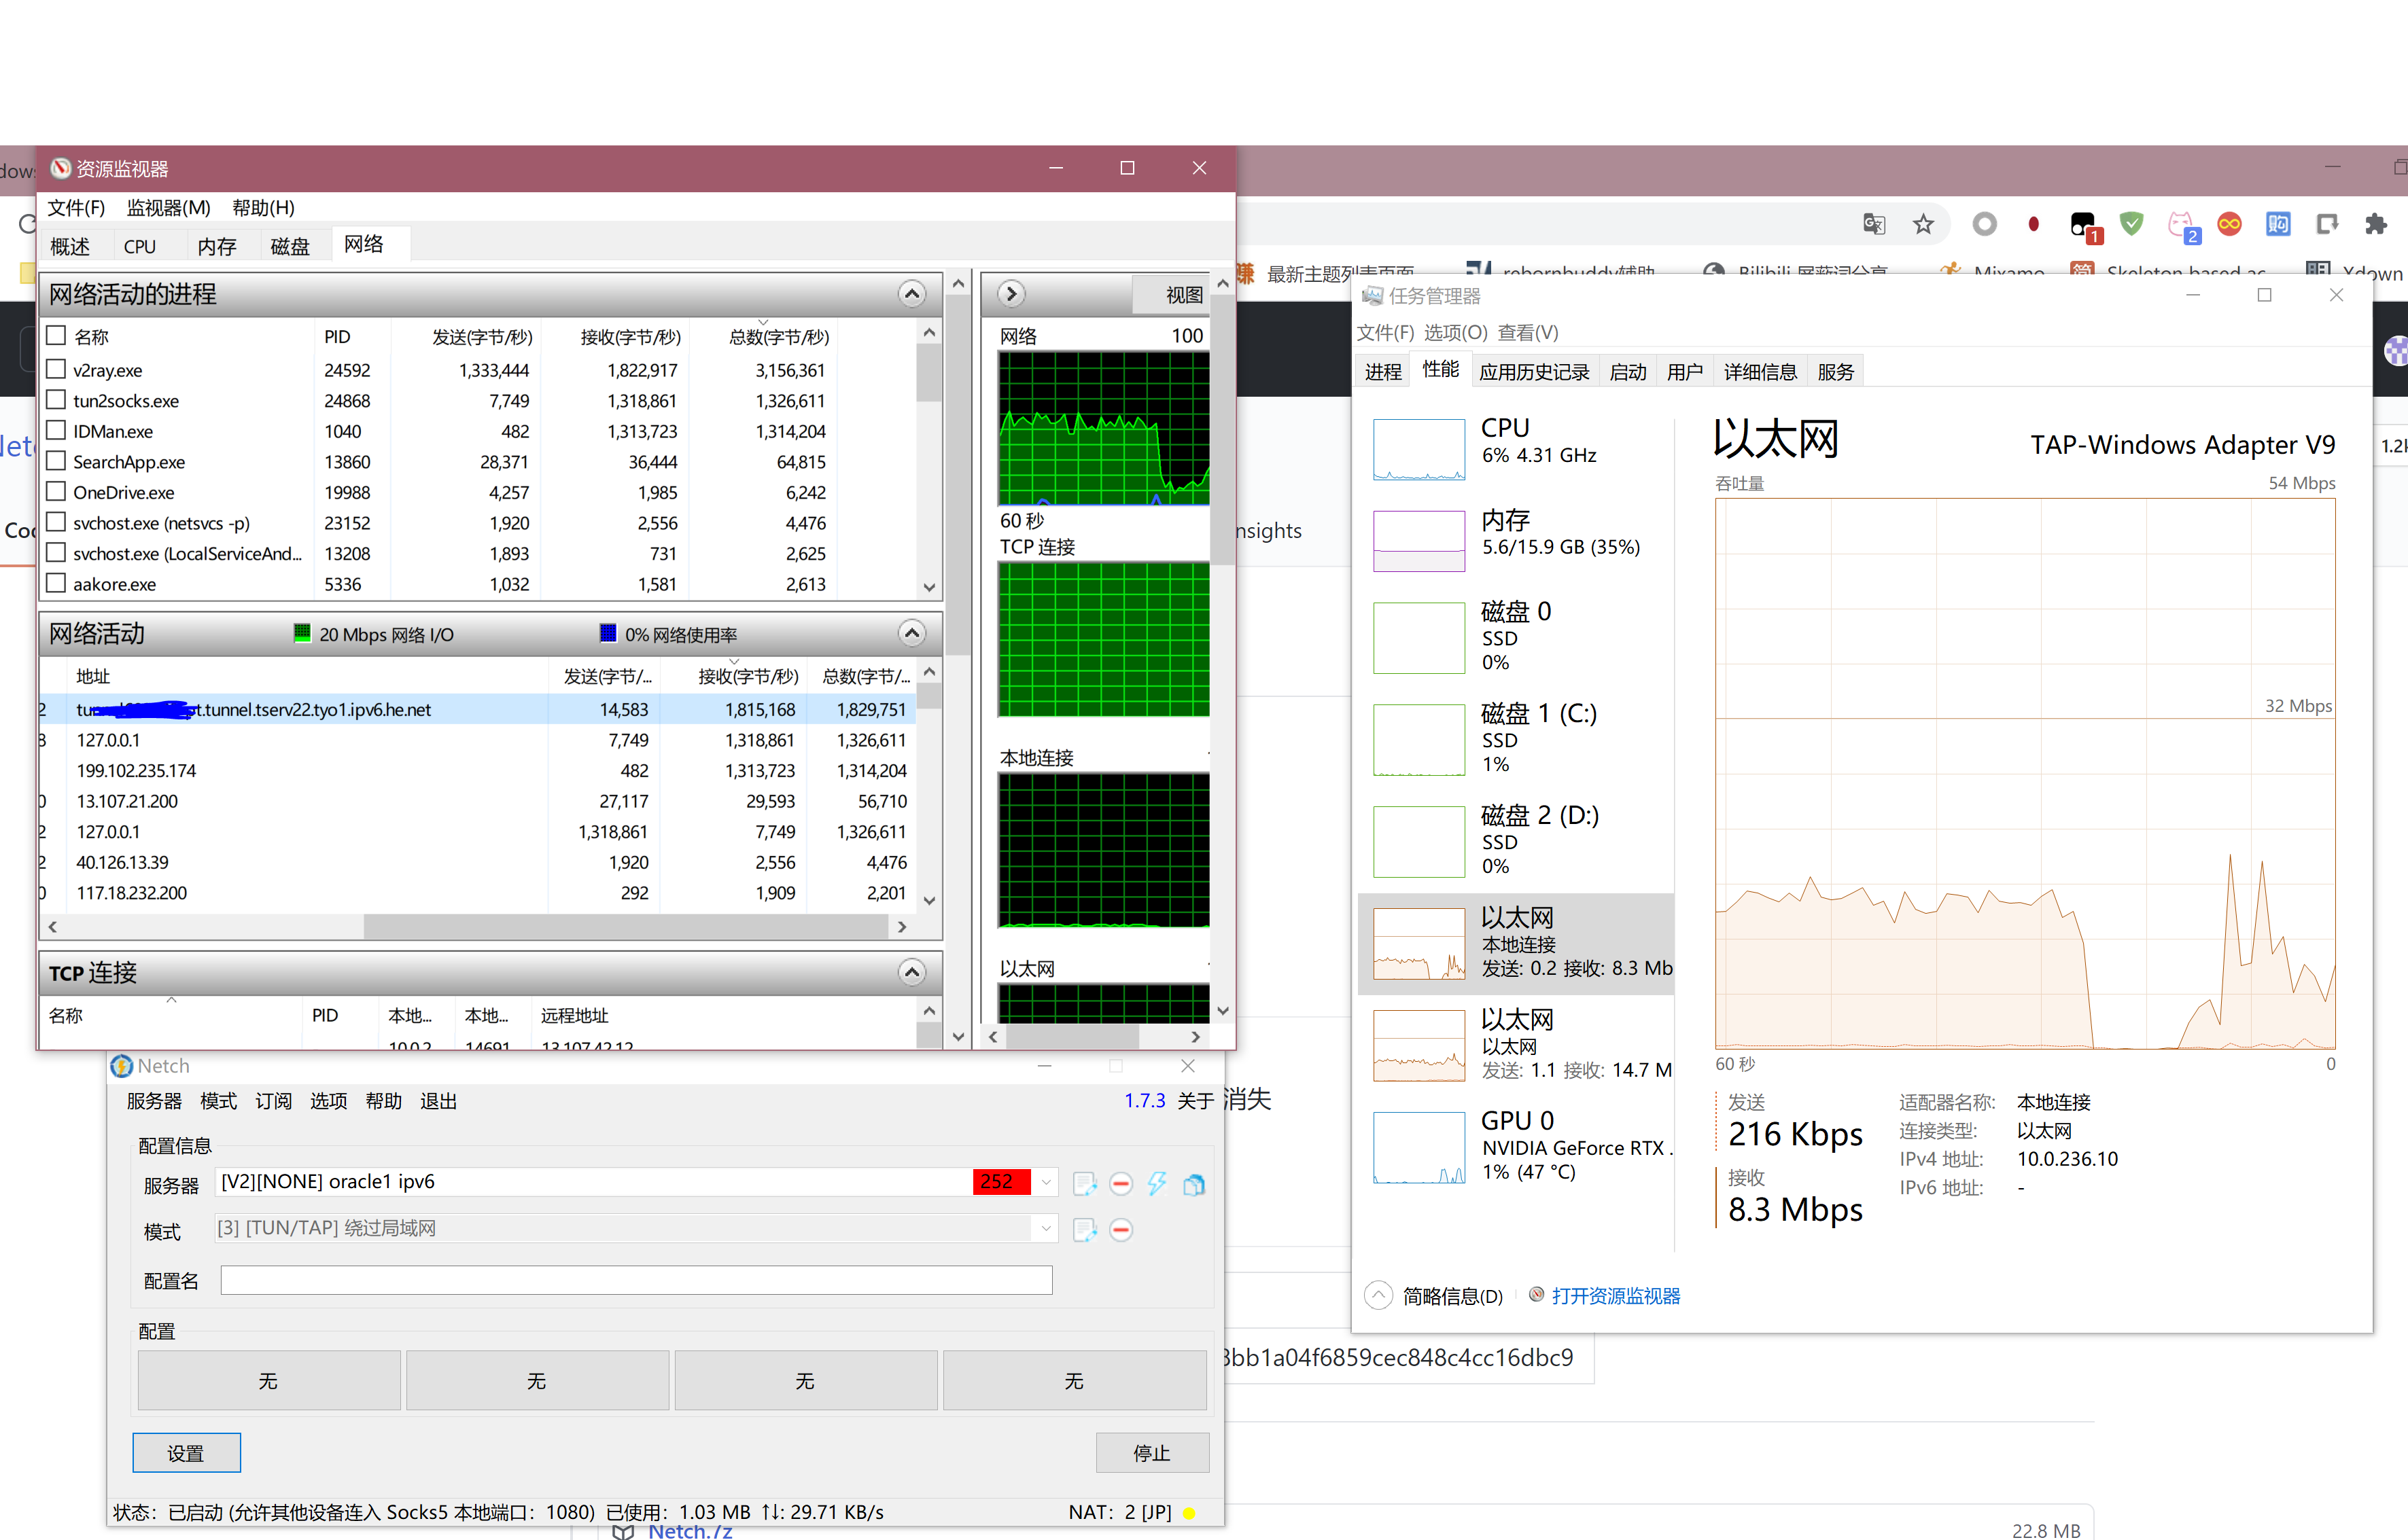The image size is (2408, 1540).
Task: Delete the oracle1 server using red minus icon
Action: pos(1121,1183)
